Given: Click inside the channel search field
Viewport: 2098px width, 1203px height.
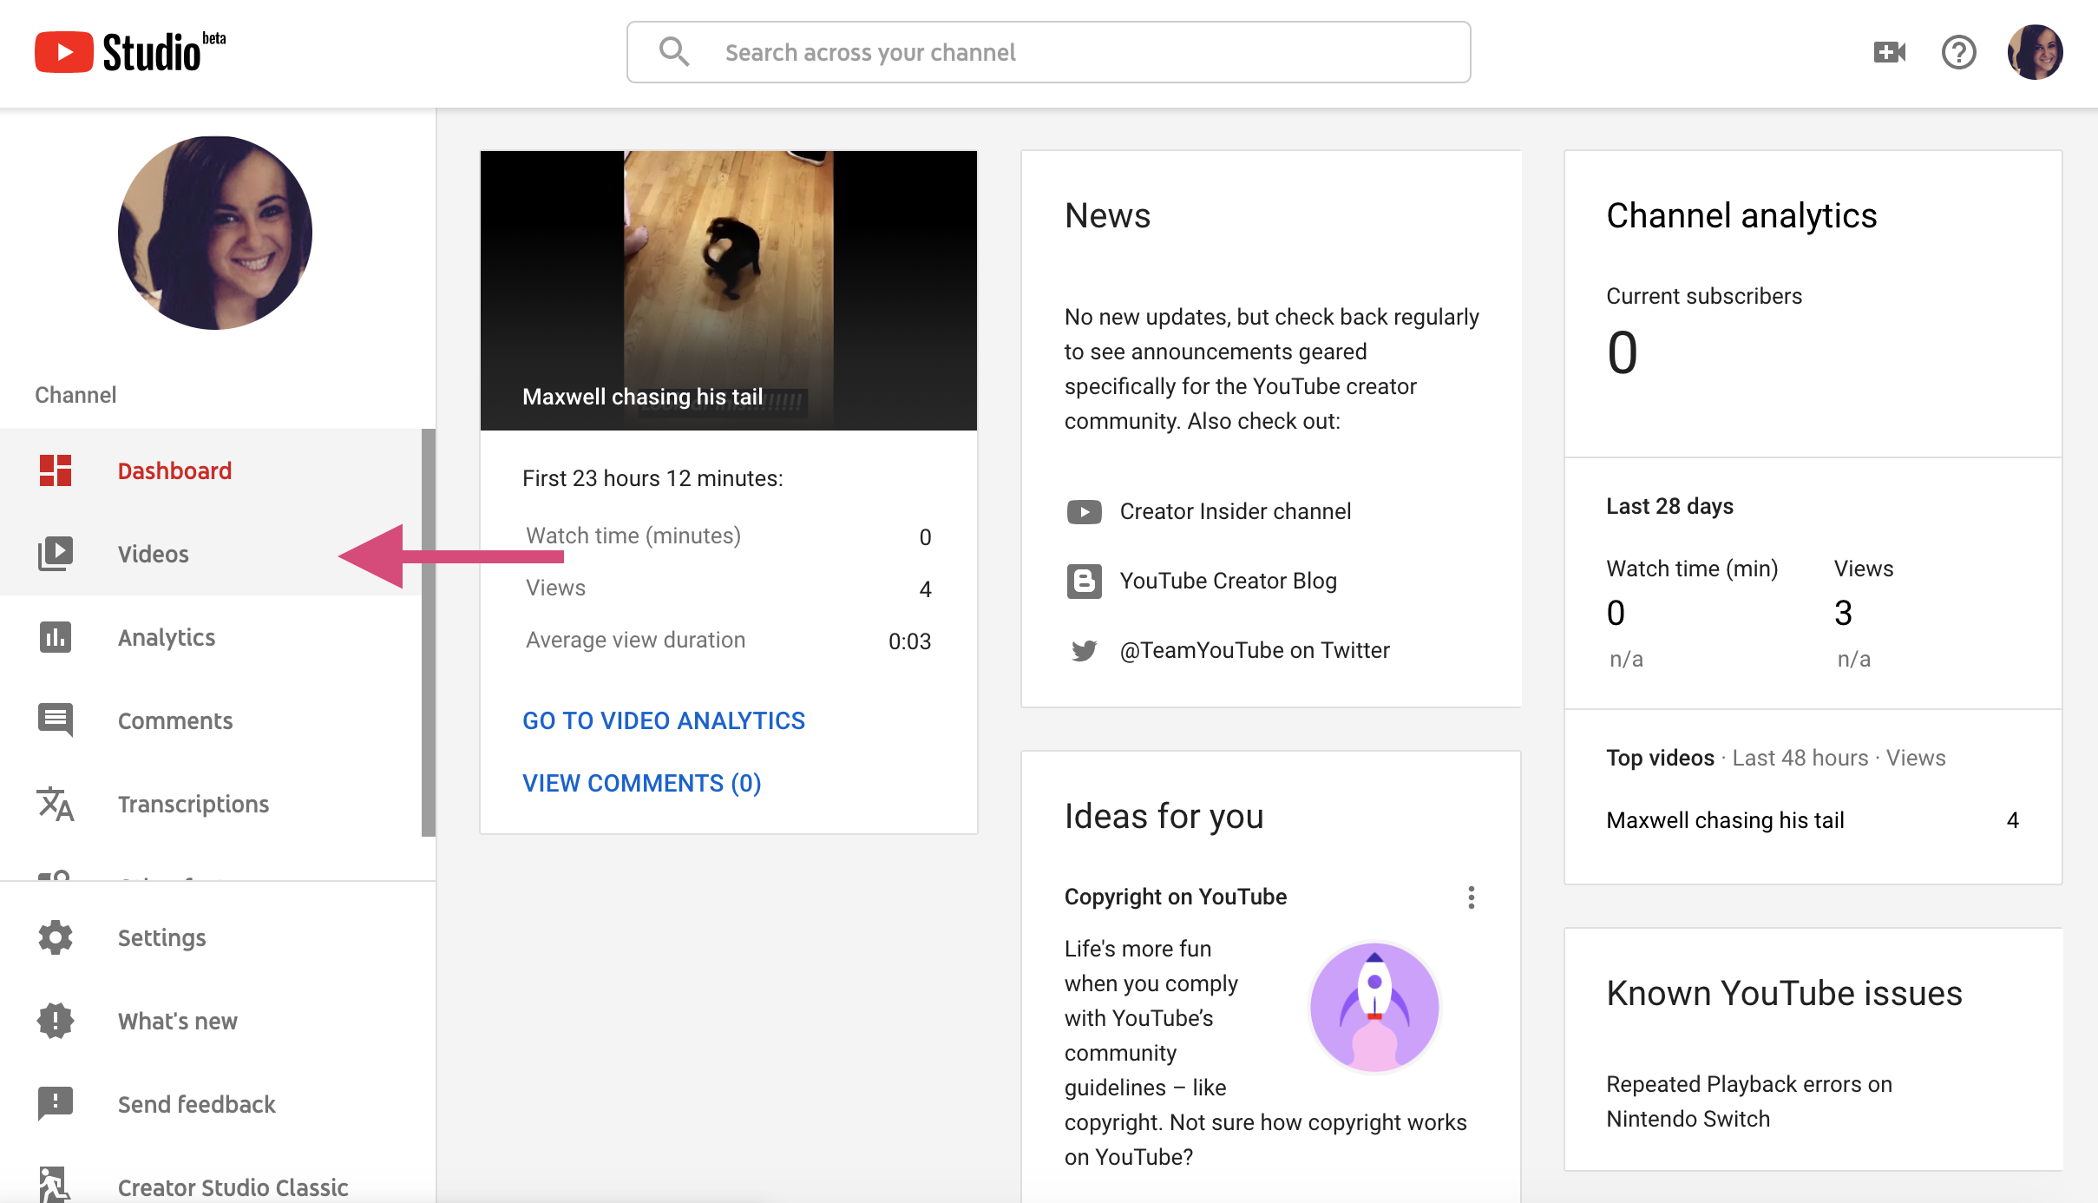Looking at the screenshot, I should (x=1048, y=52).
